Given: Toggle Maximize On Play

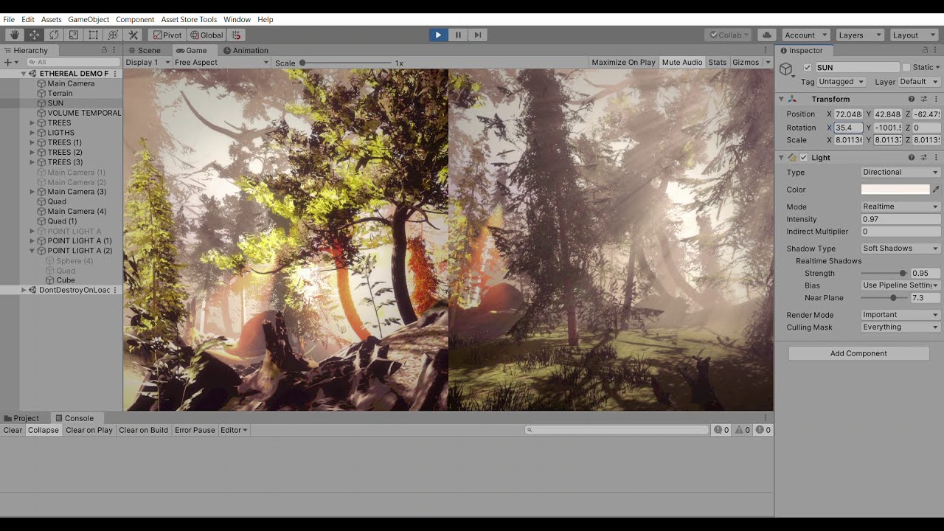Looking at the screenshot, I should click(x=623, y=63).
